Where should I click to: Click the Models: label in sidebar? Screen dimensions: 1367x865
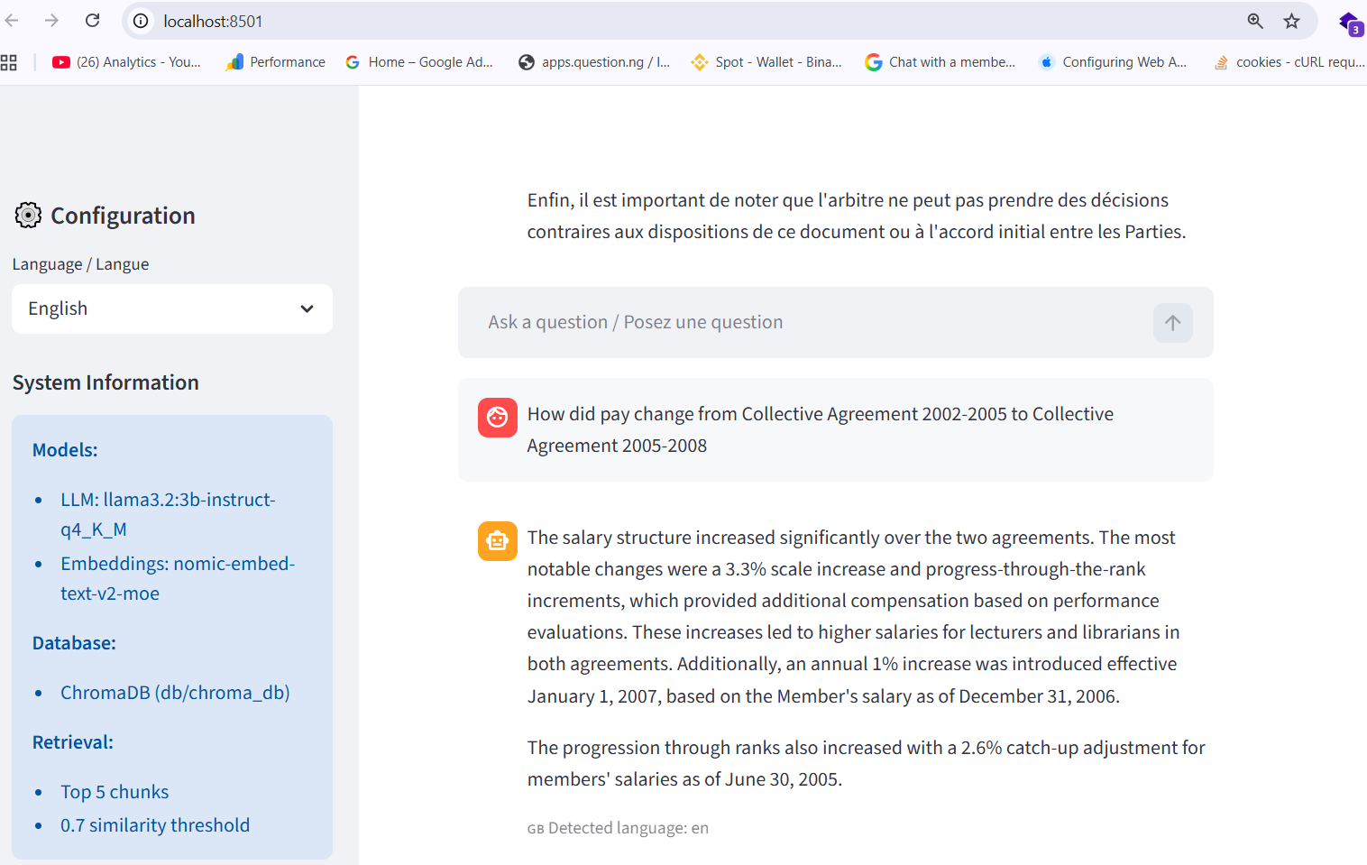click(x=65, y=449)
